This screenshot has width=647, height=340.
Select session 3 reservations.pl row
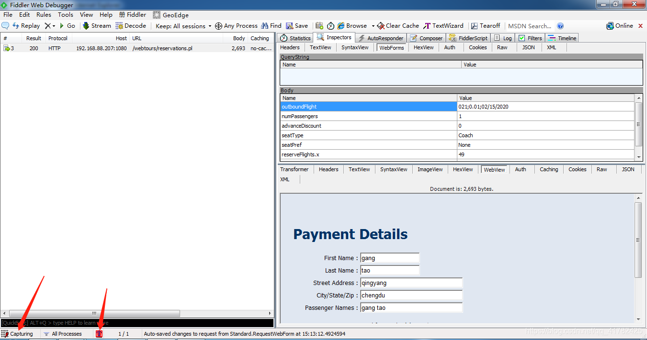click(137, 48)
